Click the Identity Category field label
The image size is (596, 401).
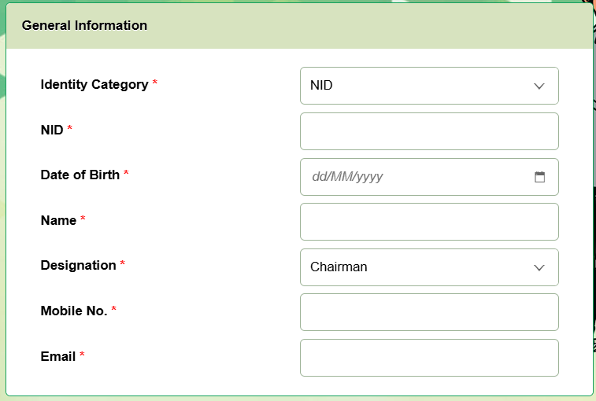click(94, 84)
